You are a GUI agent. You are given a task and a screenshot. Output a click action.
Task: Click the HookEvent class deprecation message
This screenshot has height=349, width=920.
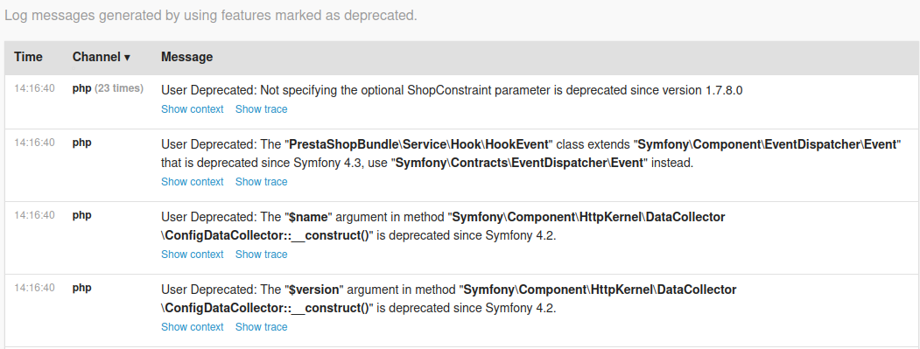530,154
